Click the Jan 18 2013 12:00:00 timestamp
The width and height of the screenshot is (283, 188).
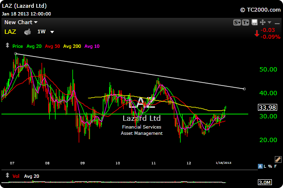27,14
